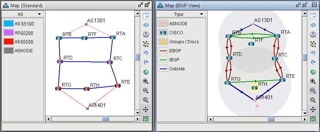This screenshot has width=320, height=132.
Task: Select router RTB in the Standard map
Action: [x=59, y=38]
